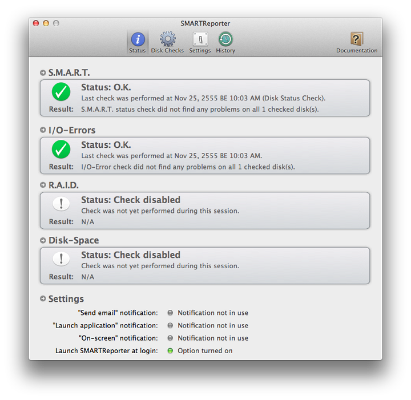The image size is (411, 400).
Task: Click the exclamation icon in the Disk-Space panel
Action: [x=61, y=258]
